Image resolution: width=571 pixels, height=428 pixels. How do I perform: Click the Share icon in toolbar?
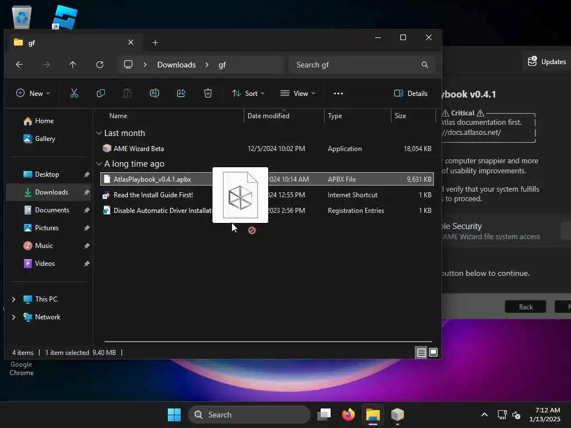[x=181, y=94]
